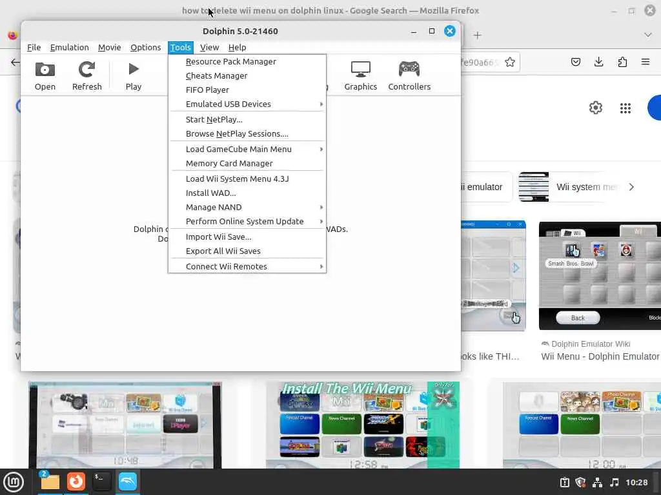This screenshot has width=661, height=495.
Task: Expand the Emulated USB Devices submenu
Action: click(x=247, y=104)
